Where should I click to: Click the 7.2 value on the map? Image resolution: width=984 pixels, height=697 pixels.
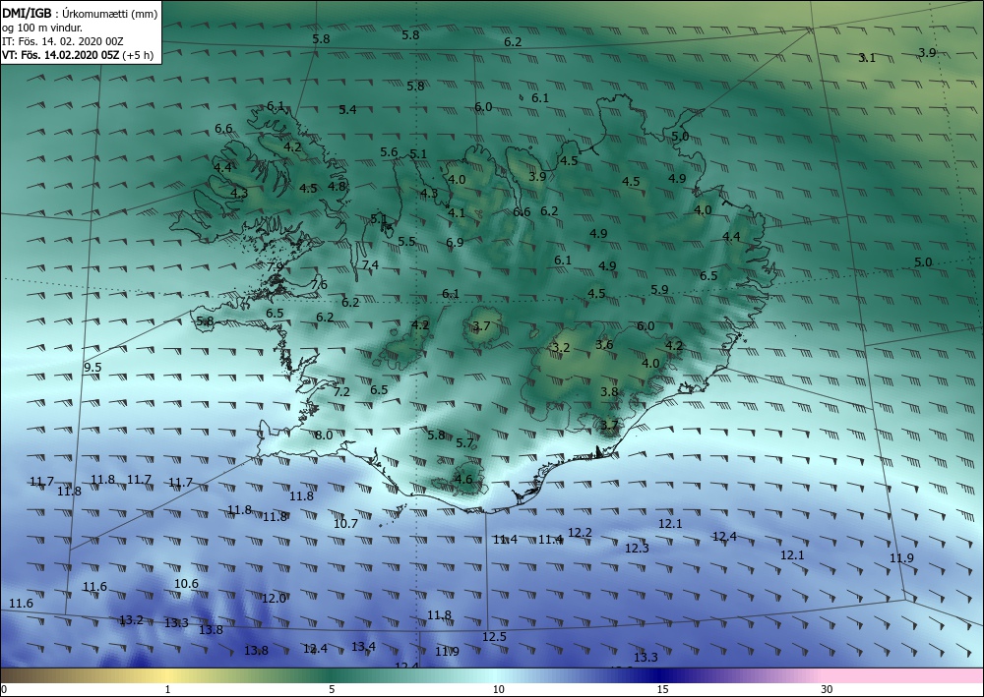(341, 391)
